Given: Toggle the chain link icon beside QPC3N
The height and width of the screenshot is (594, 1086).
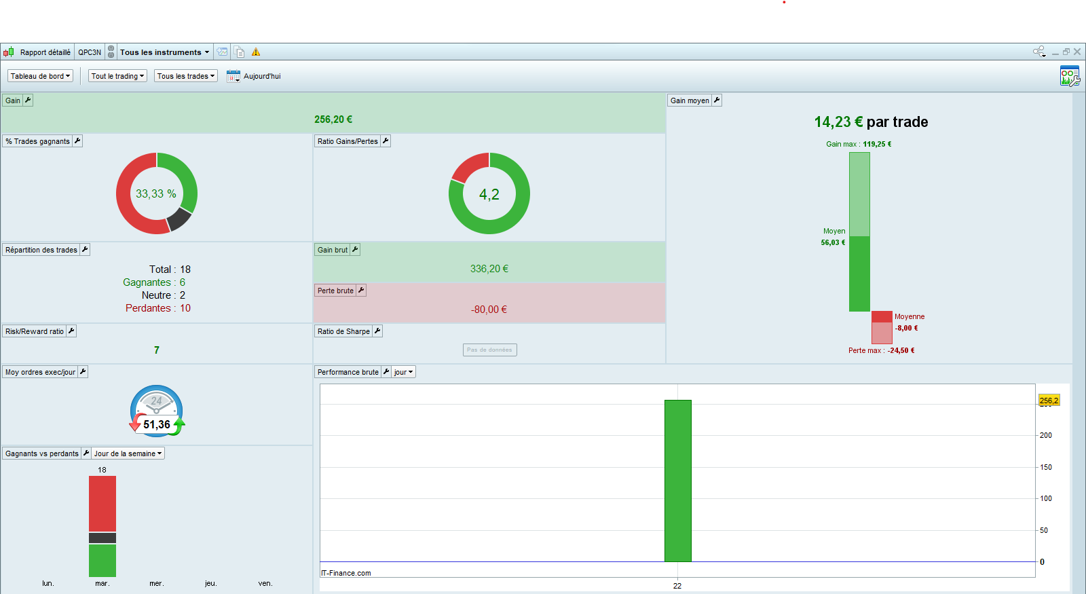Looking at the screenshot, I should (x=111, y=52).
